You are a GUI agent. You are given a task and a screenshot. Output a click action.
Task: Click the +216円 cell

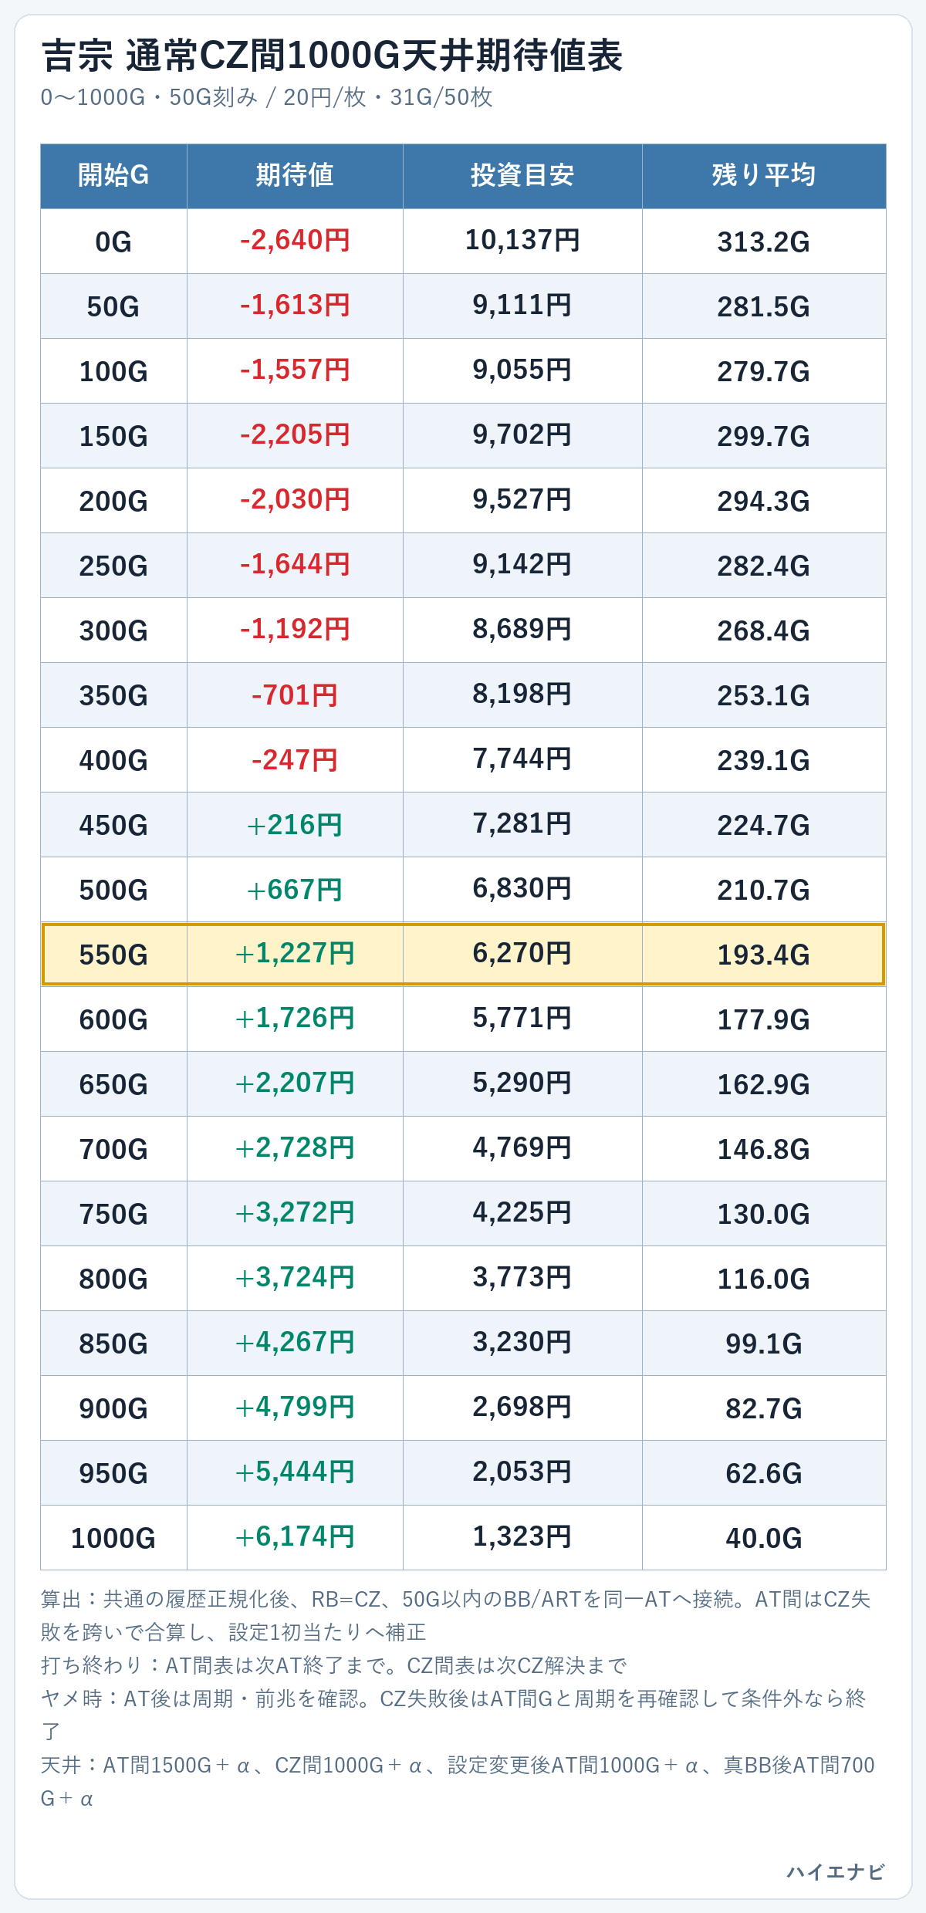(x=295, y=825)
